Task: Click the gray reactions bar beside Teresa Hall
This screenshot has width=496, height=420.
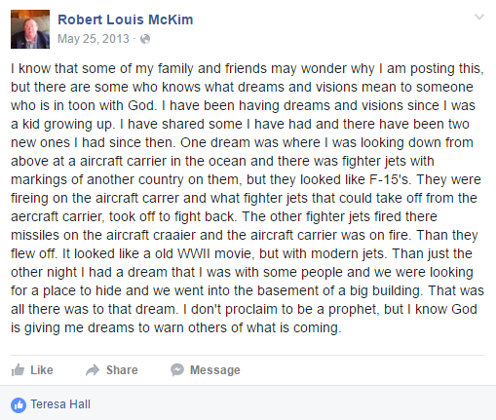Action: click(x=248, y=403)
